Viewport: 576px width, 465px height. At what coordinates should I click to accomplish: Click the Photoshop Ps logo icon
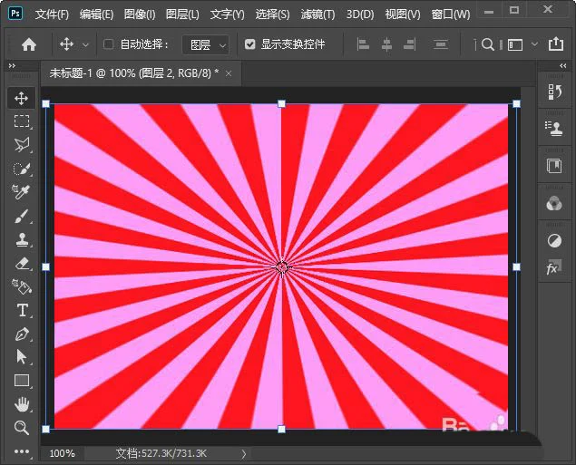coord(15,14)
